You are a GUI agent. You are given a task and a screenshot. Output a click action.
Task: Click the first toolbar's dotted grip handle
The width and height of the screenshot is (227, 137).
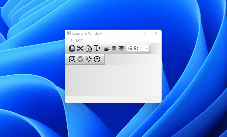[x=66, y=48]
